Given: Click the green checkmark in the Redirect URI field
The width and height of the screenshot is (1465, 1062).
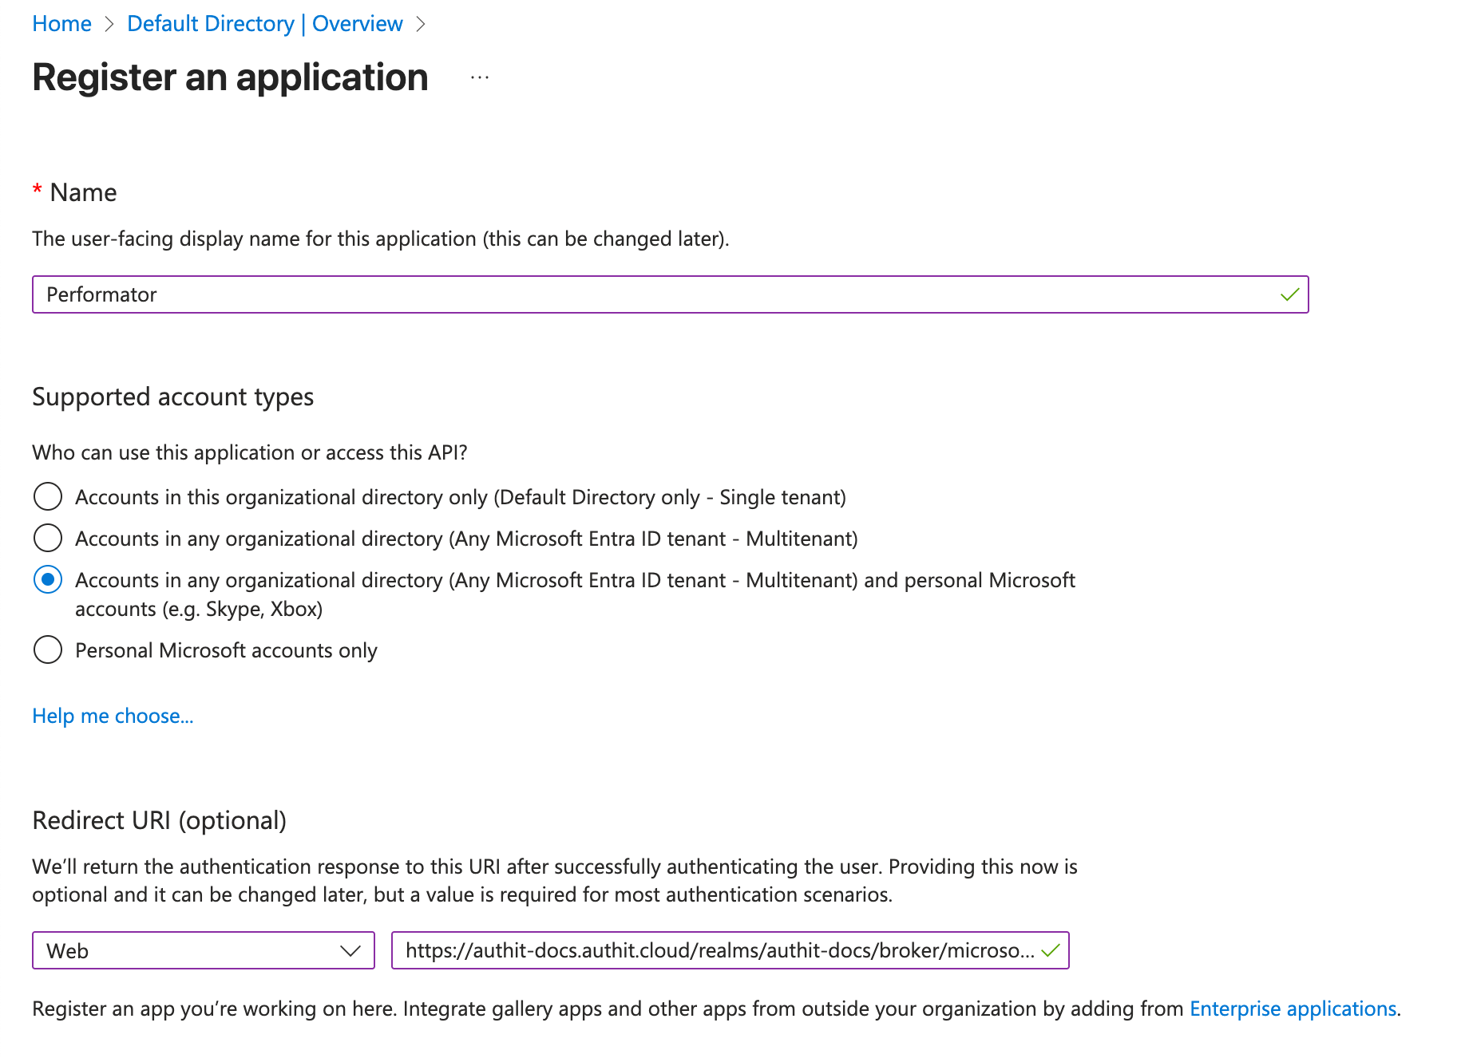Looking at the screenshot, I should click(x=1050, y=950).
